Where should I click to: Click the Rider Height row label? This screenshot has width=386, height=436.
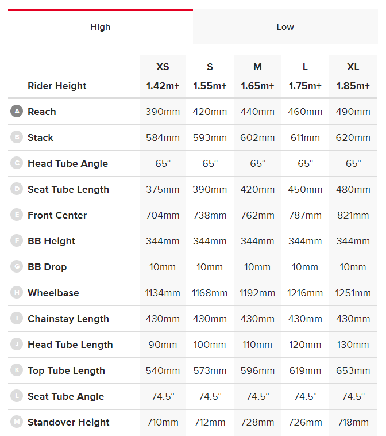point(57,86)
